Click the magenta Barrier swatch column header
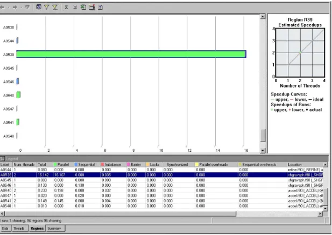Viewport: 332px width, 235px height. [x=136, y=165]
